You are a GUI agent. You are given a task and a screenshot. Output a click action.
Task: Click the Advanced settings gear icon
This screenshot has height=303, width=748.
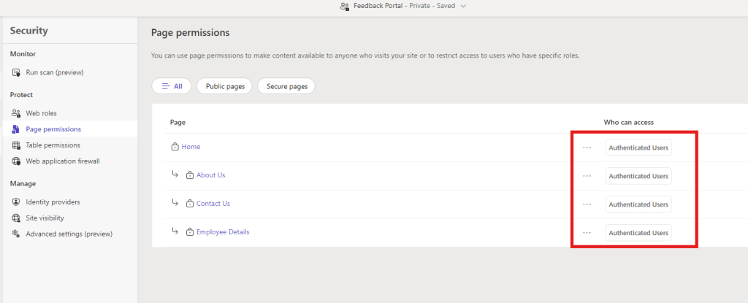(16, 234)
